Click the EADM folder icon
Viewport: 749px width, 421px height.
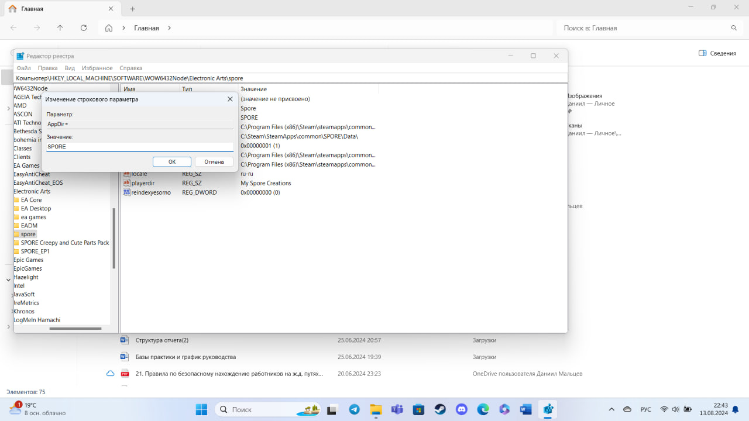pyautogui.click(x=16, y=226)
